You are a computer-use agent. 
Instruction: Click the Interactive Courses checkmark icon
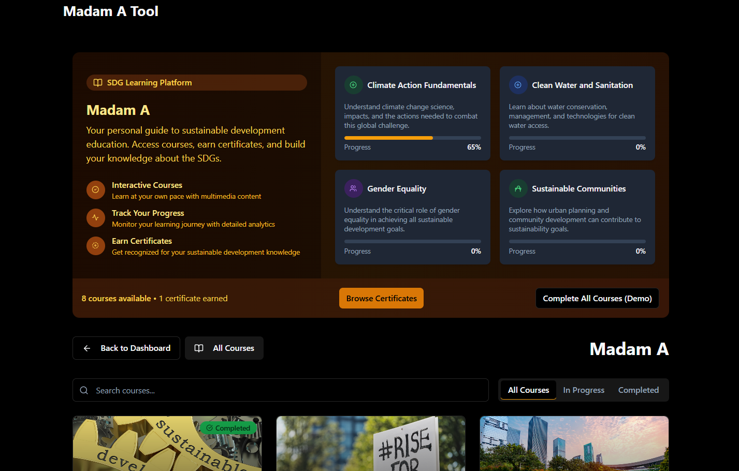[x=95, y=190]
